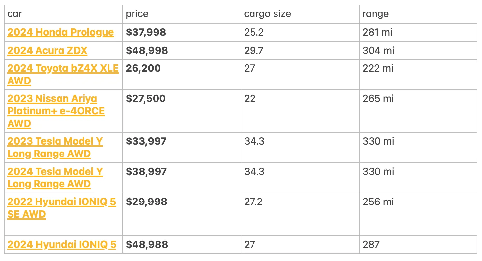
Task: Select the $48,998 Acura price cell
Action: pyautogui.click(x=147, y=51)
